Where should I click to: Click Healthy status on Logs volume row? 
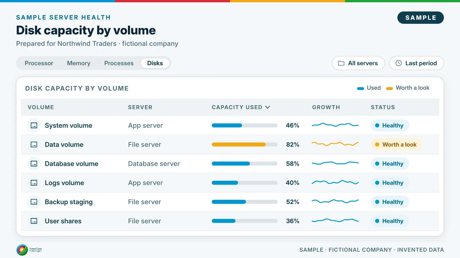click(x=390, y=183)
